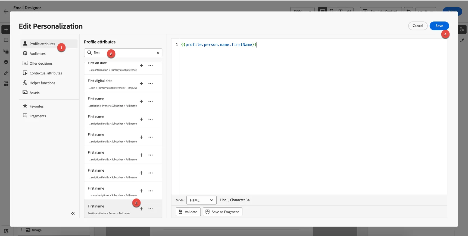
Task: Cancel the personalization edit
Action: click(418, 26)
